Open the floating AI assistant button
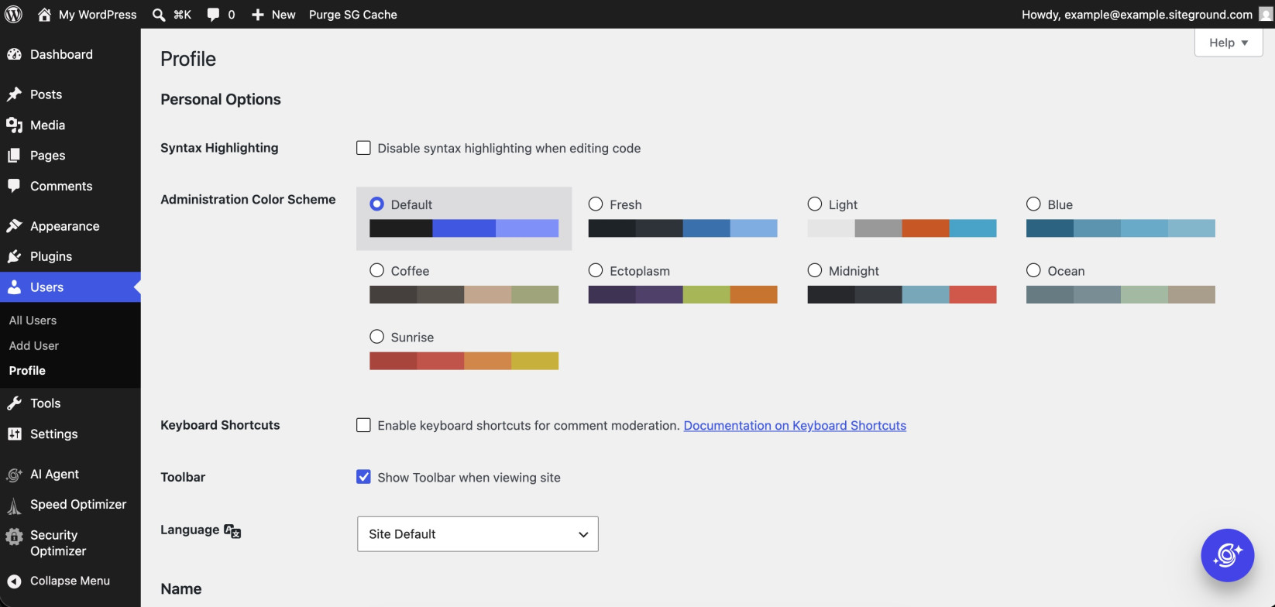This screenshot has height=607, width=1275. tap(1227, 555)
